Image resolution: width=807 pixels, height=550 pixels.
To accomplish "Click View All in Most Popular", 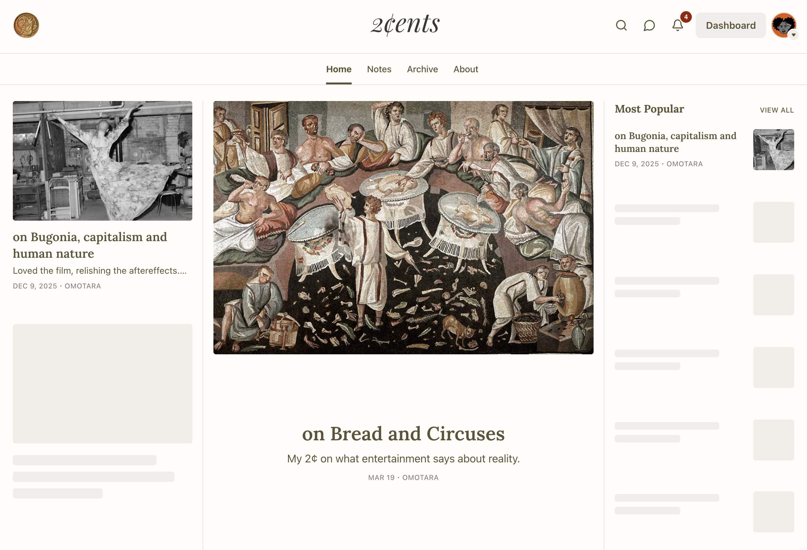I will coord(777,110).
